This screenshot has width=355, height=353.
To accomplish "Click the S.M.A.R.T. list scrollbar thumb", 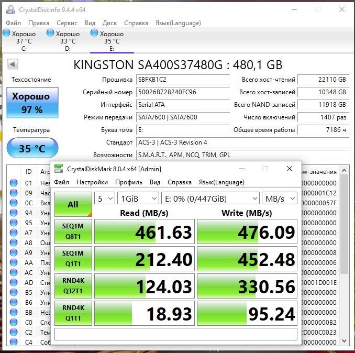I will [x=345, y=224].
